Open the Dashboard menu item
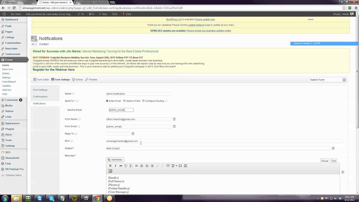This screenshot has width=359, height=202. 11,20
